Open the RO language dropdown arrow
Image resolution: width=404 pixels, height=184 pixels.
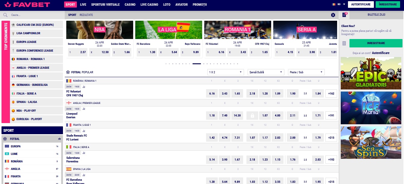(x=344, y=5)
